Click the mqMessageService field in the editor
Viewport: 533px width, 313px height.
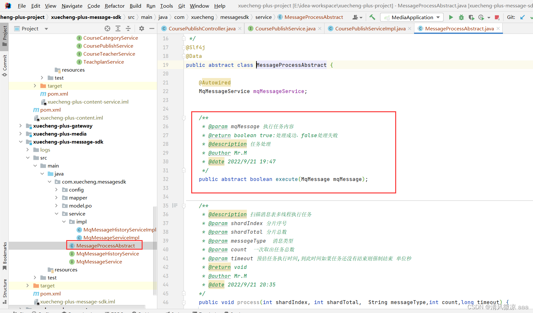(278, 91)
